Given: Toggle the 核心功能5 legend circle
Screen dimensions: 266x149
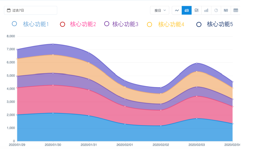Looking at the screenshot, I should tap(199, 25).
